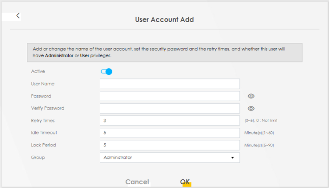Select the Verify Password input field
Image resolution: width=329 pixels, height=188 pixels.
(x=169, y=109)
